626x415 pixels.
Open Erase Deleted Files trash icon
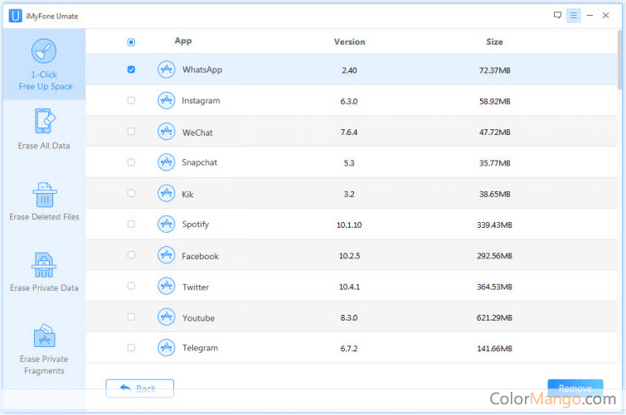click(x=44, y=195)
